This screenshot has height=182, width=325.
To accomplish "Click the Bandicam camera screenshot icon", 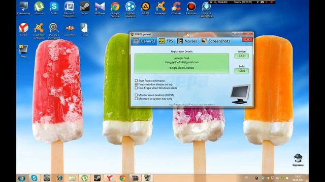I will tap(262, 2).
